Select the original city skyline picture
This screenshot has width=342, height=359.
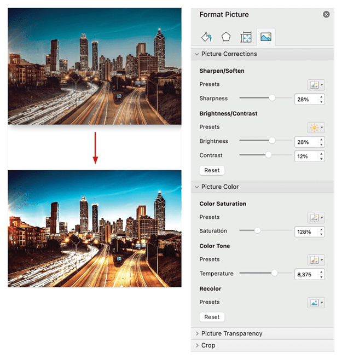pos(95,66)
